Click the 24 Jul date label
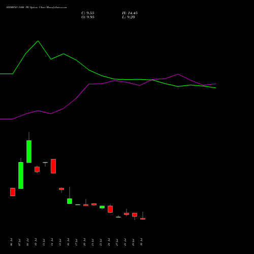Viewport: 254px width, 254px height. (x=109, y=242)
